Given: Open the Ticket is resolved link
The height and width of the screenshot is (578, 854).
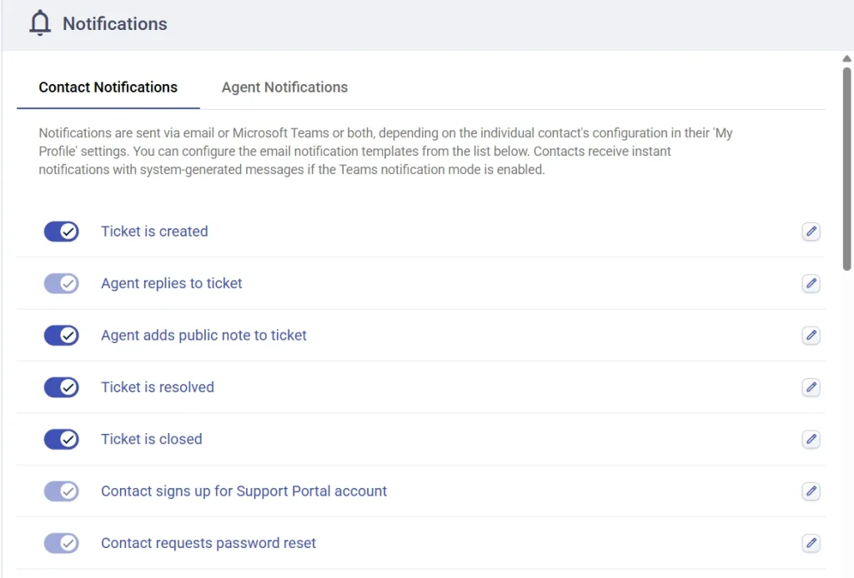Looking at the screenshot, I should [158, 387].
